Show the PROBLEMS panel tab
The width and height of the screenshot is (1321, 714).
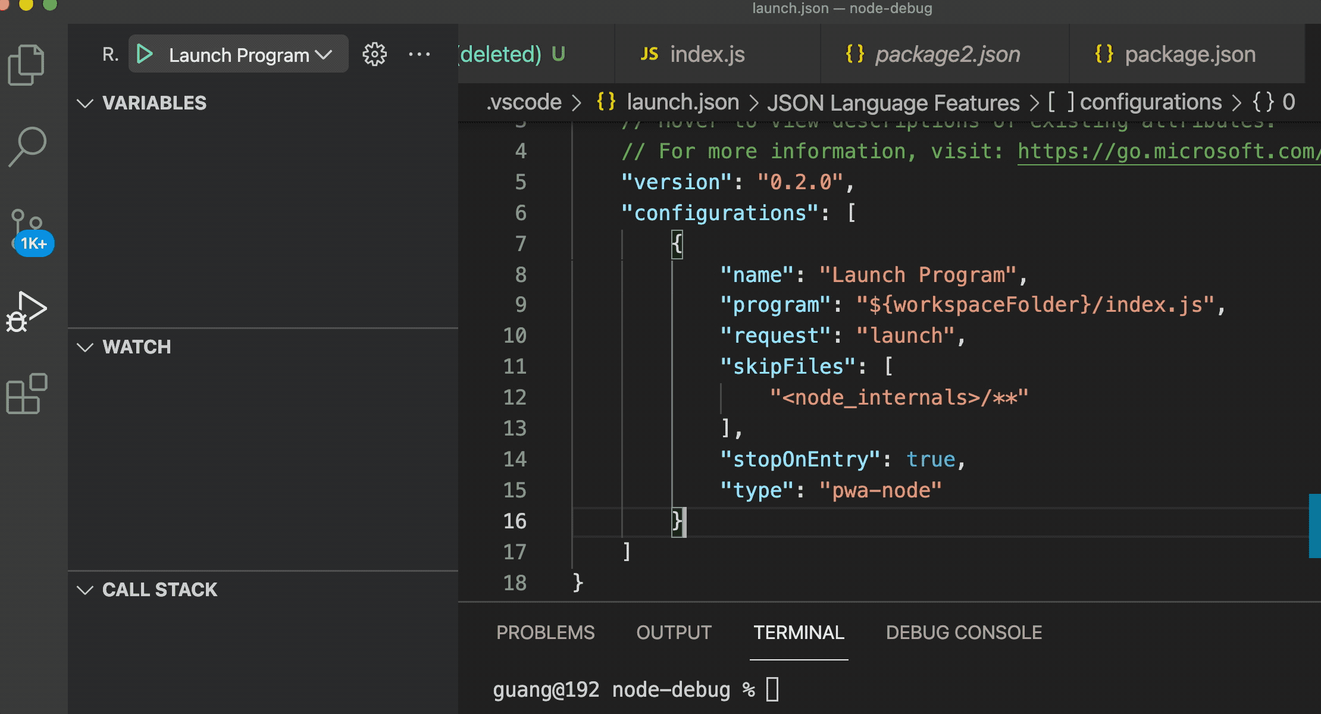pos(545,632)
